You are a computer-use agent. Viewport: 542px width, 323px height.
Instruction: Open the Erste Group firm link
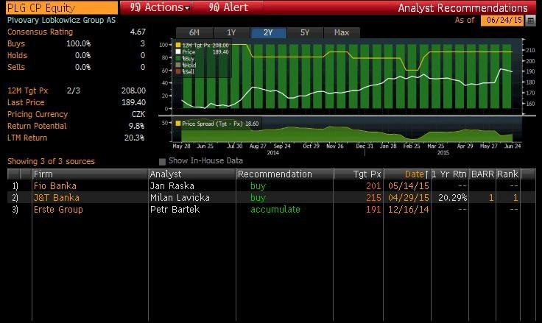point(58,210)
